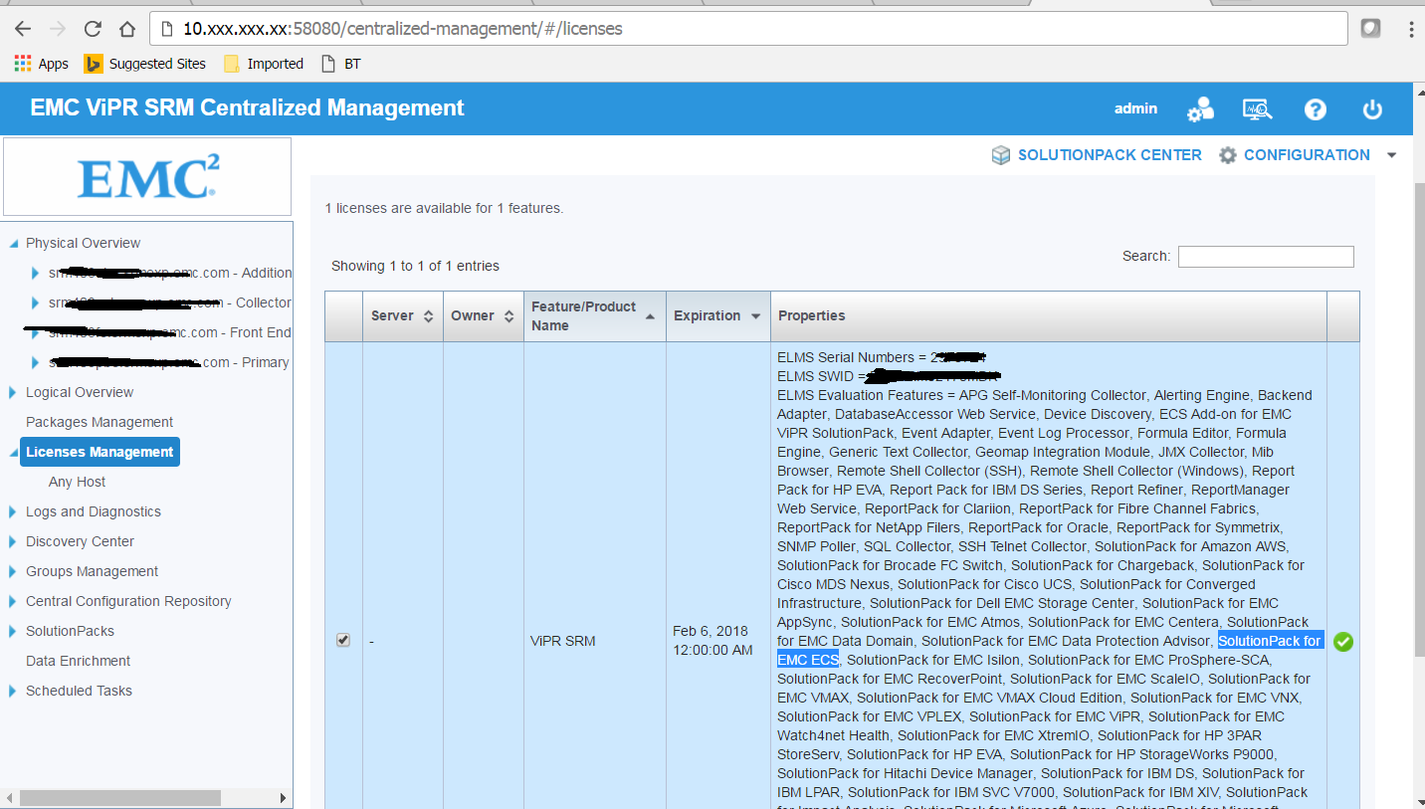This screenshot has width=1425, height=809.
Task: Open the CONFIGURATION menu
Action: [x=1307, y=155]
